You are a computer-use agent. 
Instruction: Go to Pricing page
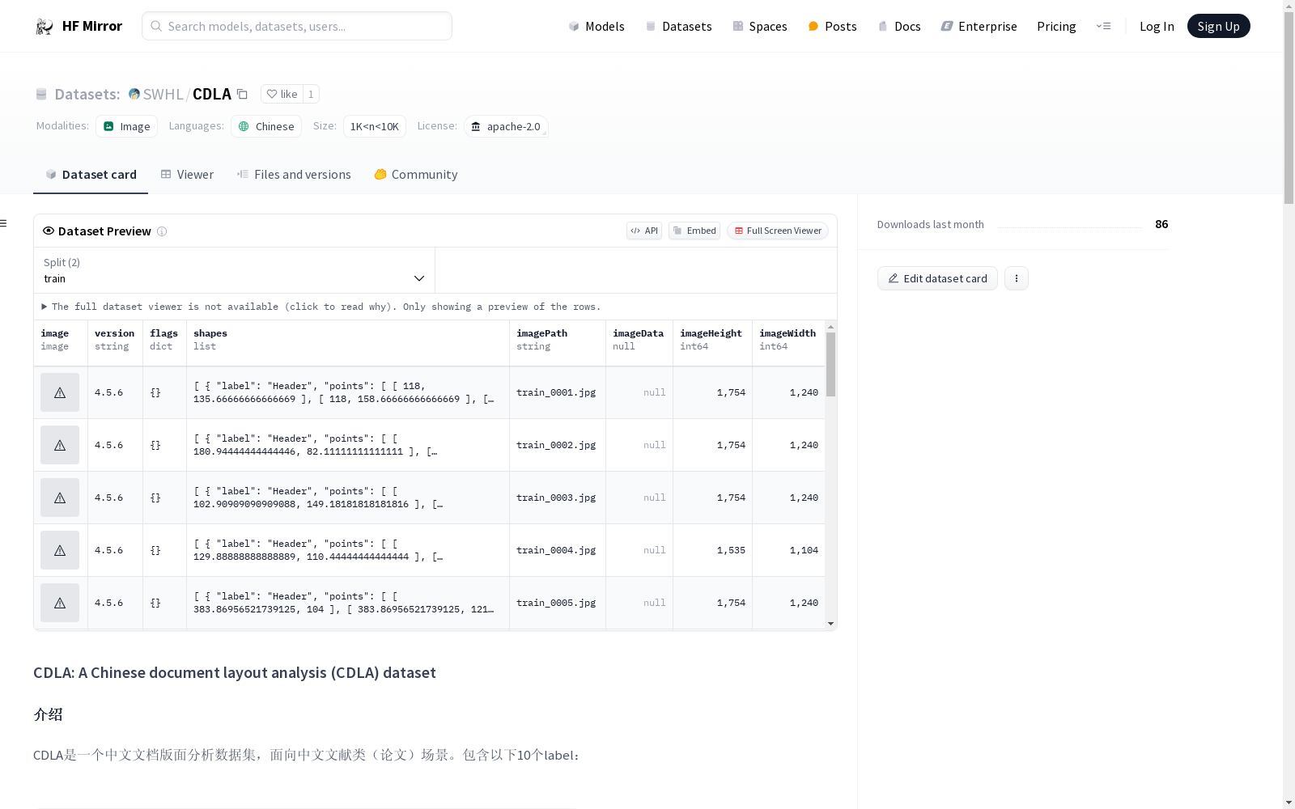(1056, 26)
